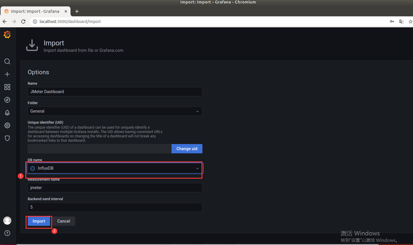View site information icon in address bar
The width and height of the screenshot is (413, 245).
pyautogui.click(x=35, y=22)
